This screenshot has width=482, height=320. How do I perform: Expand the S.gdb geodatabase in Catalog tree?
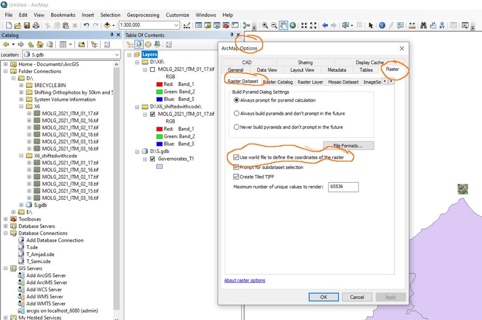[x=21, y=205]
